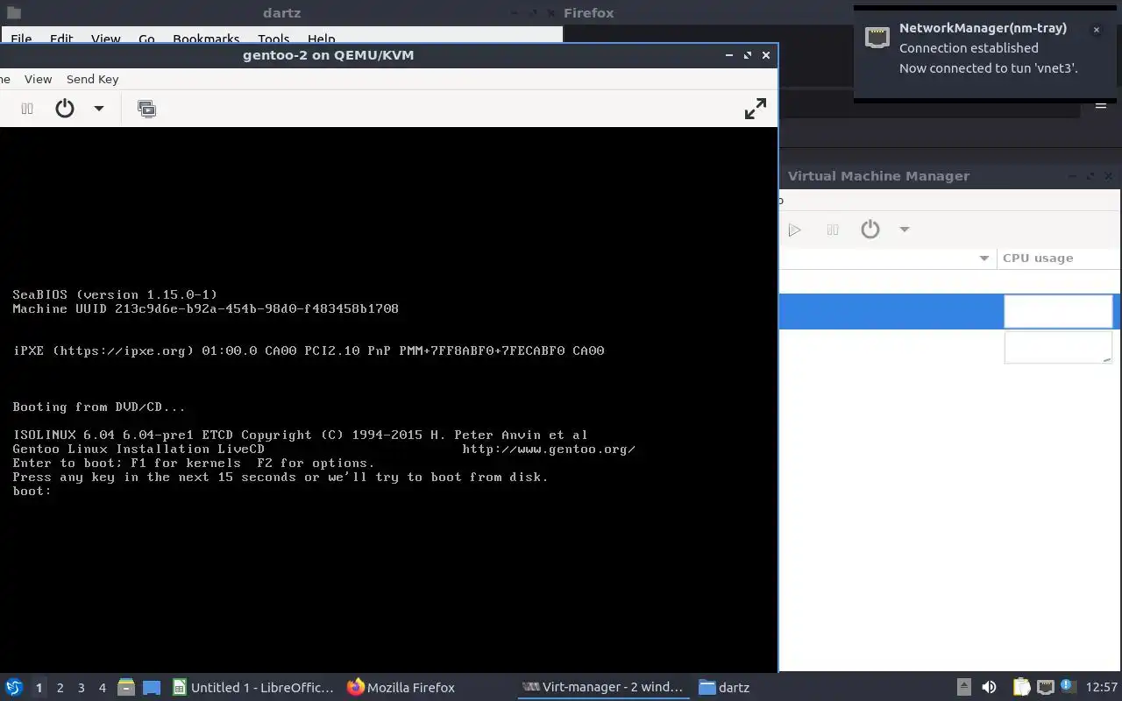Click the Pause button in Virtual Machine Manager
Image resolution: width=1122 pixels, height=701 pixels.
pyautogui.click(x=833, y=230)
